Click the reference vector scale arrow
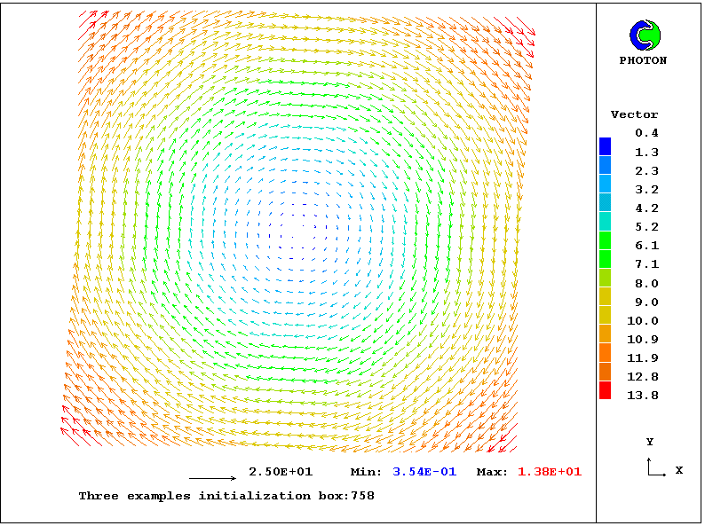 pyautogui.click(x=213, y=478)
